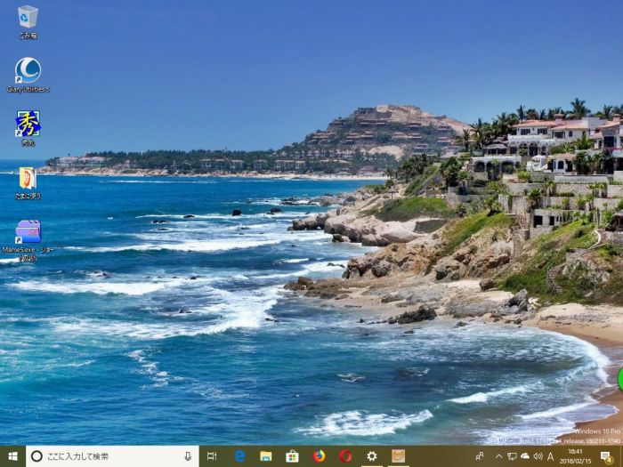Launch the Glary Utilities 5 shortcut
623x467 pixels.
click(28, 71)
